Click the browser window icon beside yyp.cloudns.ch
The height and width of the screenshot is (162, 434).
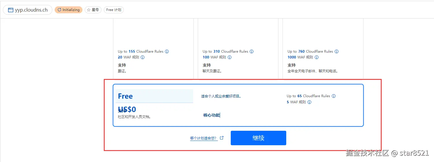tap(11, 10)
